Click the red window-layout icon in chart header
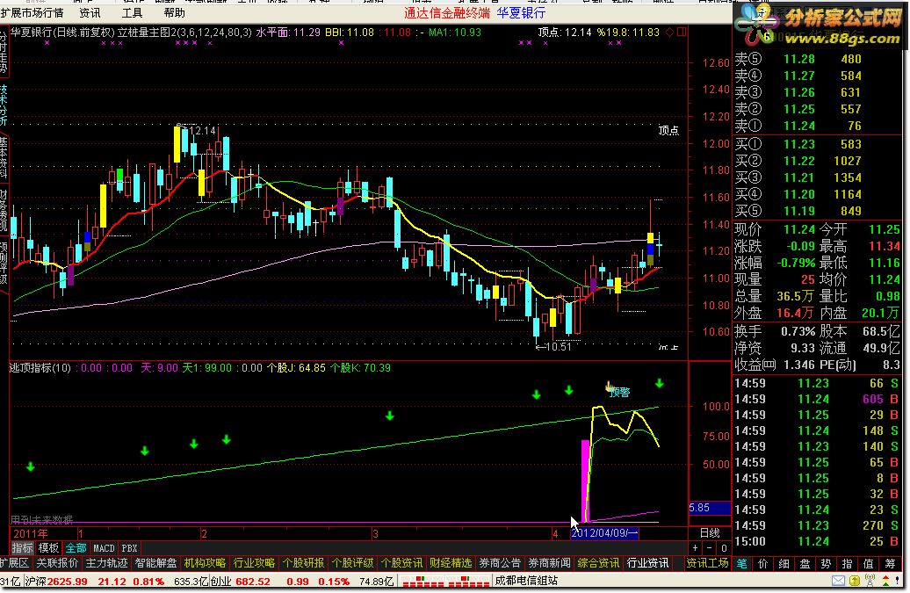This screenshot has height=593, width=910. click(682, 33)
